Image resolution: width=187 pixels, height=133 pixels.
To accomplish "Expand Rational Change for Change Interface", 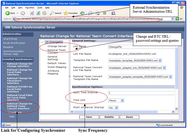I will click(x=5, y=65).
